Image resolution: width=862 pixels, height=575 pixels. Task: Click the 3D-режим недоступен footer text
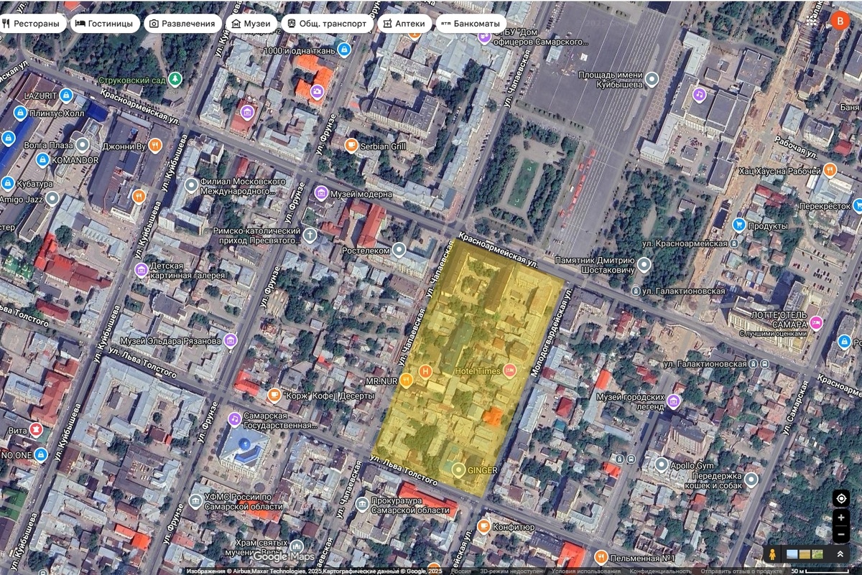coord(512,571)
